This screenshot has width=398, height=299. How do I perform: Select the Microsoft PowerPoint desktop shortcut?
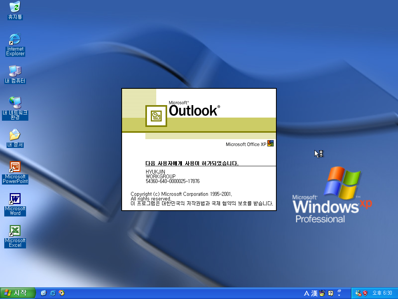coord(15,172)
